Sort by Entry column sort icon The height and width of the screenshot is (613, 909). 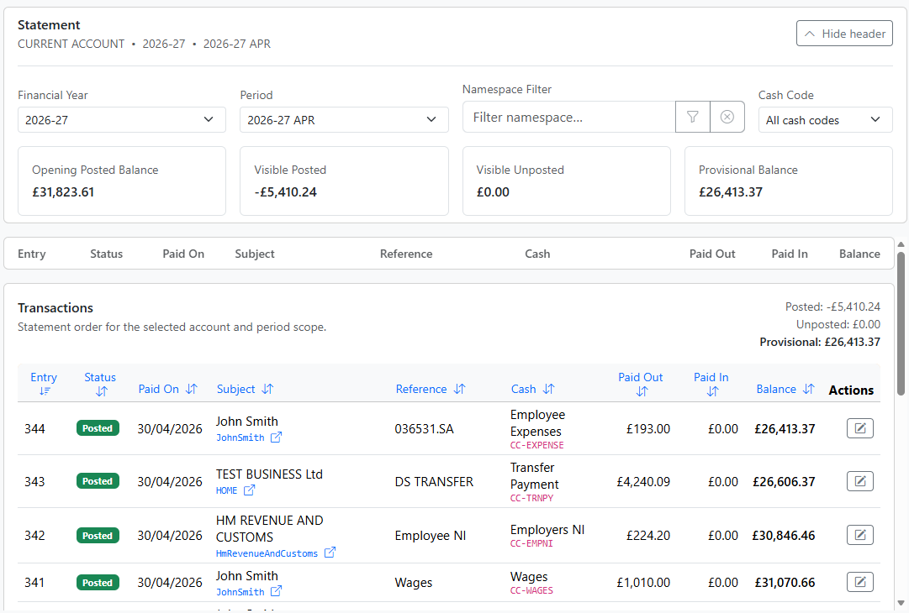44,392
